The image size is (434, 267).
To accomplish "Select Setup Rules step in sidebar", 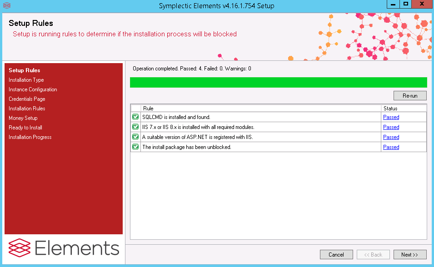I will [25, 70].
